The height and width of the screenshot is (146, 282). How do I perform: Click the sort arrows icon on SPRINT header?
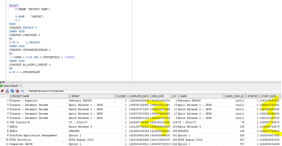[x=70, y=96]
